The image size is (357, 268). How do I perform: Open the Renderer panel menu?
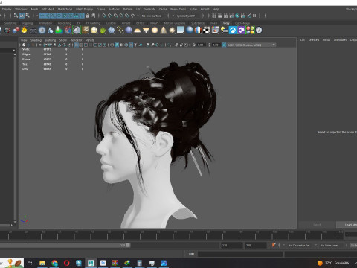coord(76,40)
